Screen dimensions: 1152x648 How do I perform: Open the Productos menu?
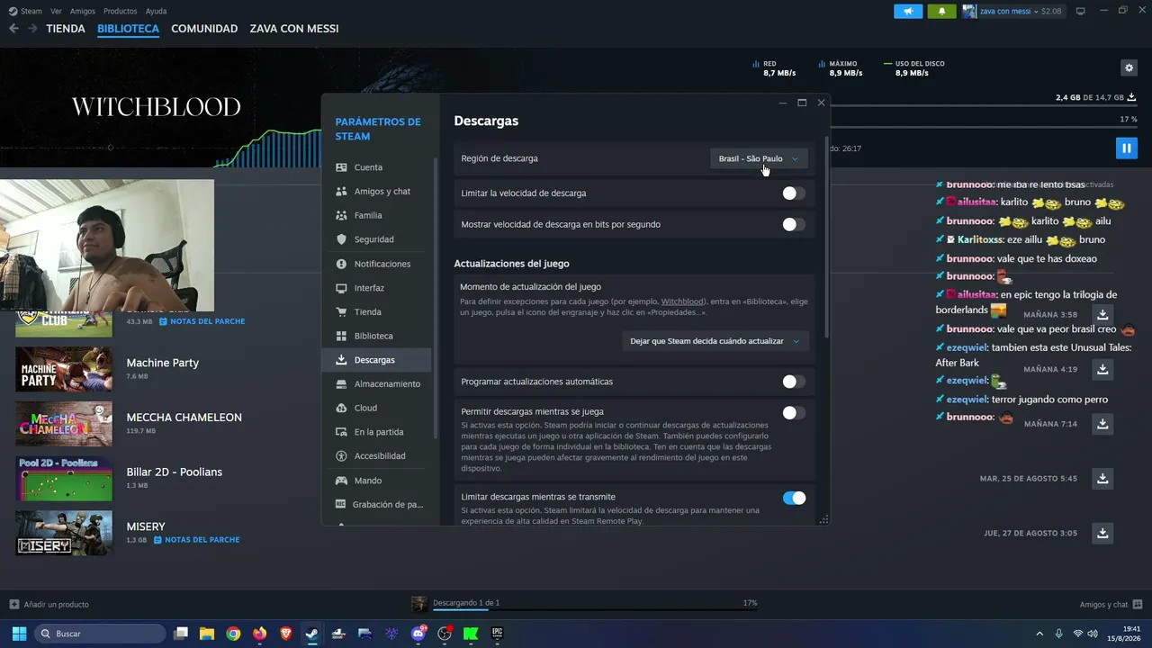121,11
